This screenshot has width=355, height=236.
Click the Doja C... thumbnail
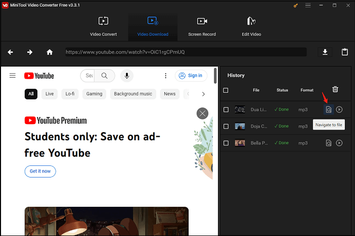point(240,126)
